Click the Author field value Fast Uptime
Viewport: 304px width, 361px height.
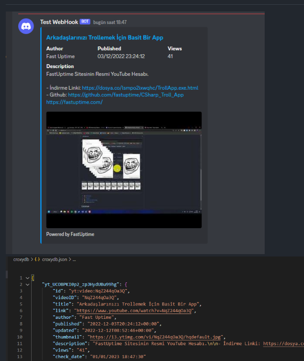point(60,57)
